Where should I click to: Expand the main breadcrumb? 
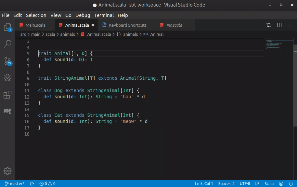tap(36, 34)
